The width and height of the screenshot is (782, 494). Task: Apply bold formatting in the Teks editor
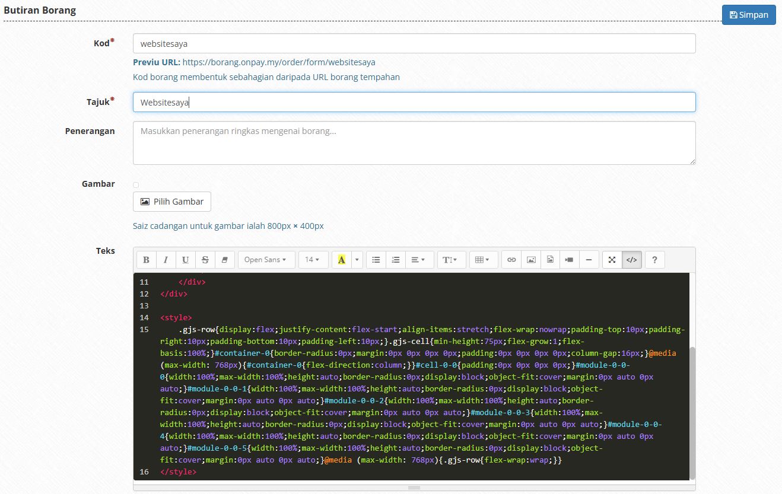146,259
